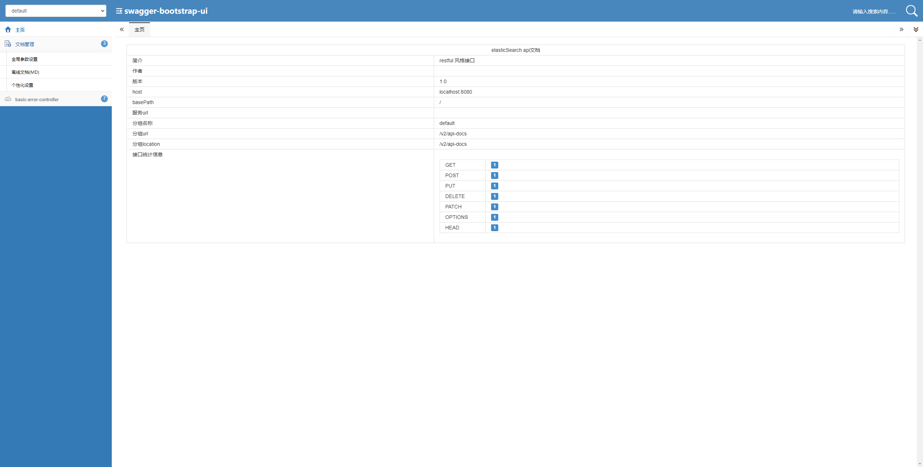The height and width of the screenshot is (467, 923).
Task: Switch to the 主页 tab
Action: click(x=140, y=30)
